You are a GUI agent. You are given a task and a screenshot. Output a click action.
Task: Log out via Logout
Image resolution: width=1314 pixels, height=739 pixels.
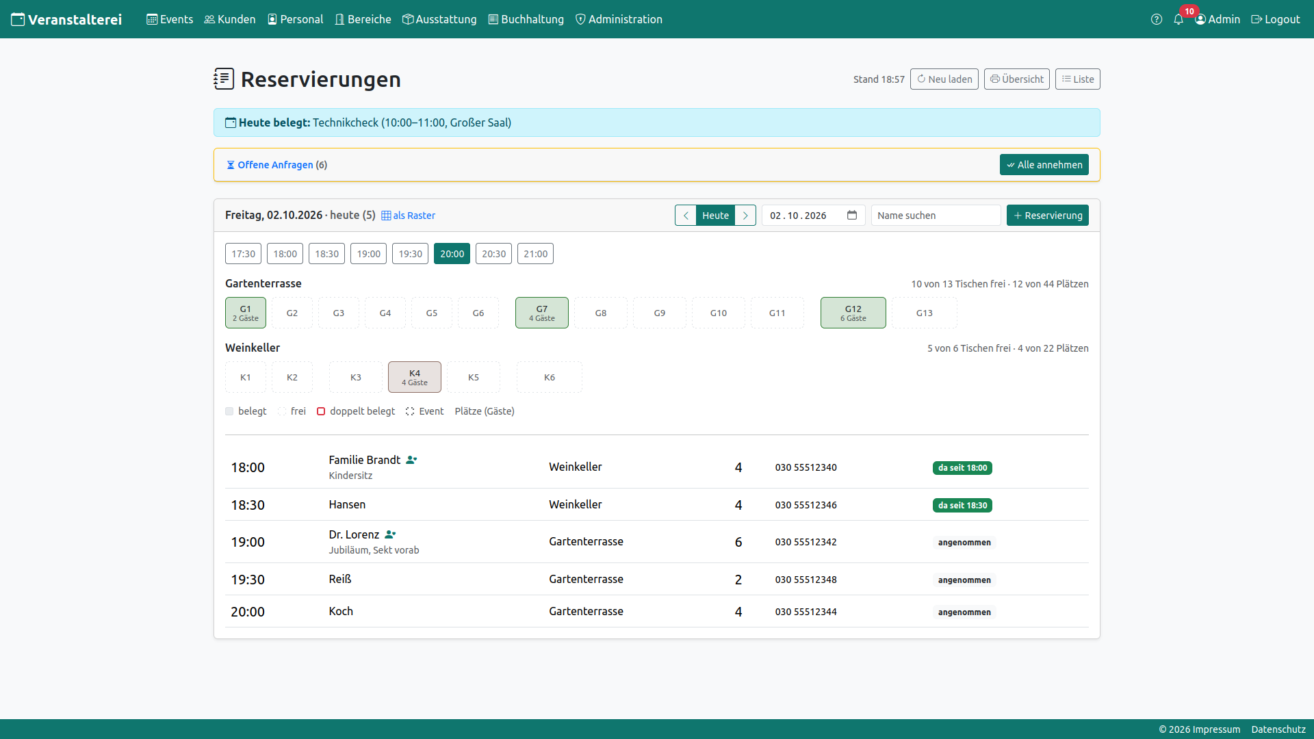pos(1276,19)
